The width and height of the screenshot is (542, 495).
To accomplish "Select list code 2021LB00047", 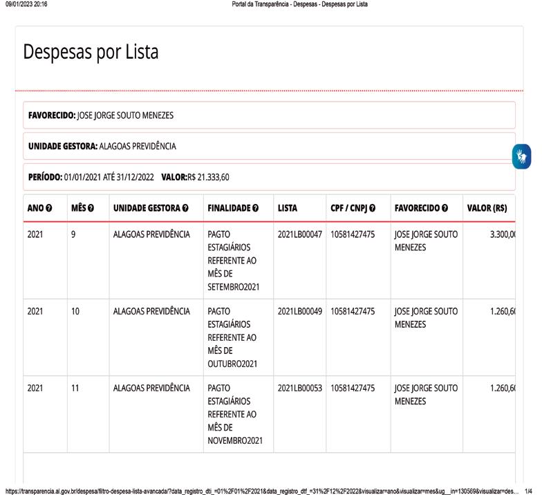I will coord(300,234).
